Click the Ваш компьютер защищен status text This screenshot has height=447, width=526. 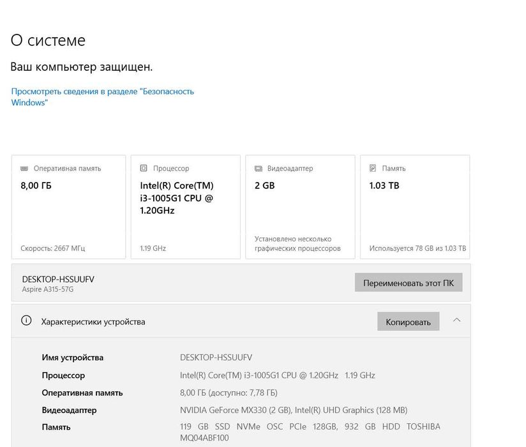coord(82,67)
